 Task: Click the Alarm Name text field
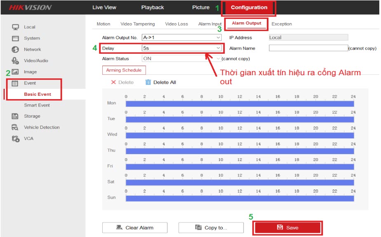click(x=308, y=48)
